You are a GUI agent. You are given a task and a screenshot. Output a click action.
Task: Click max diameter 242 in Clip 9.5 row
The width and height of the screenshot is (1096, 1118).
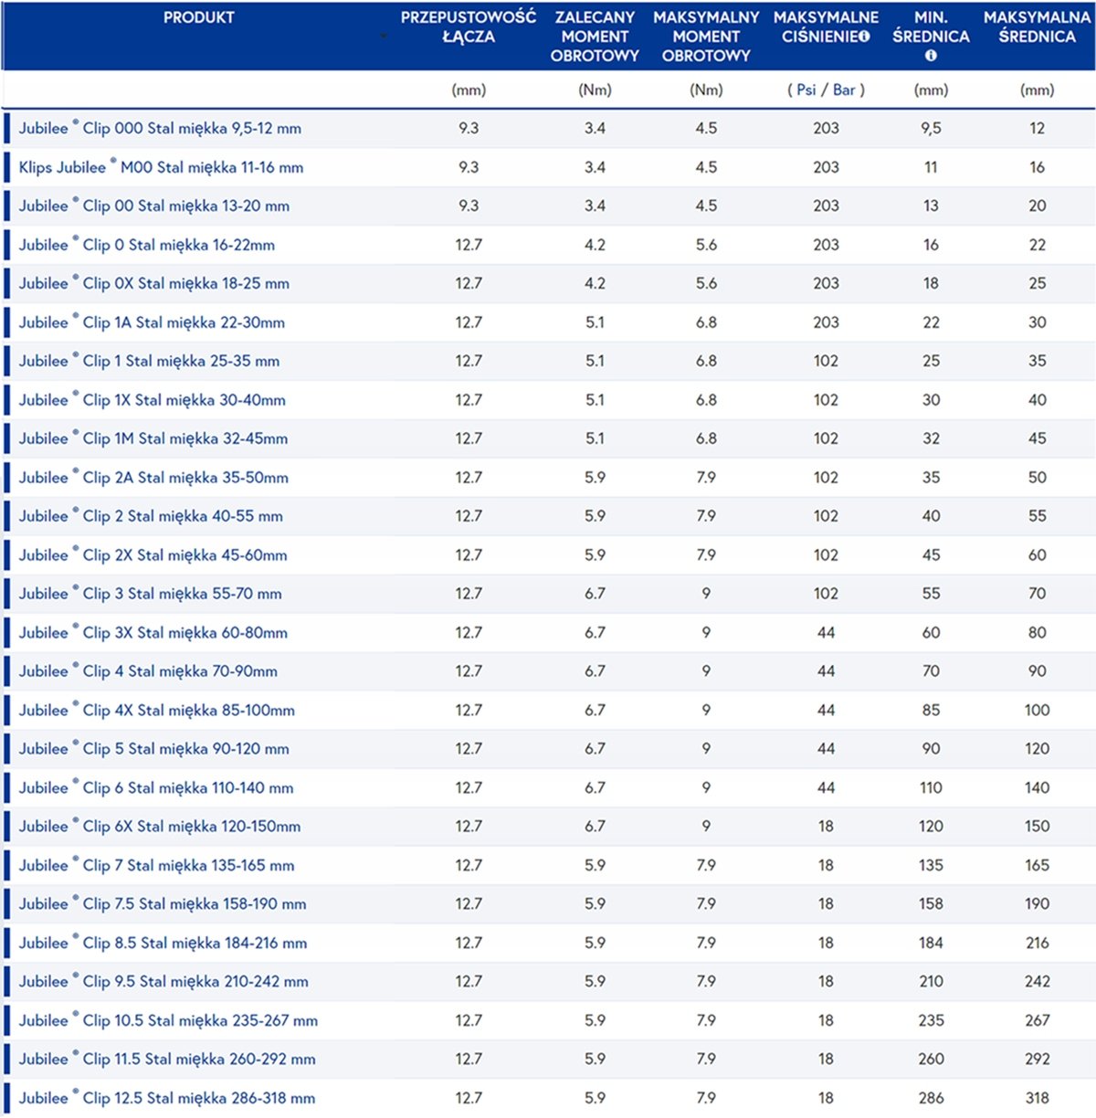[x=1038, y=982]
